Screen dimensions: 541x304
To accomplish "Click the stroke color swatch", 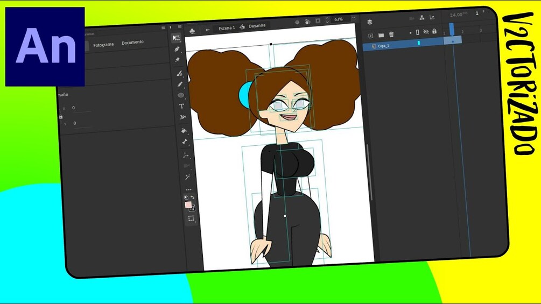I will 193,208.
